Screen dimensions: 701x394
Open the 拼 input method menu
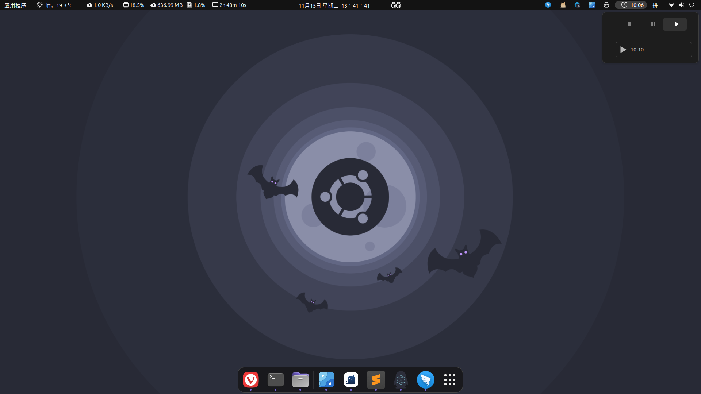(655, 5)
